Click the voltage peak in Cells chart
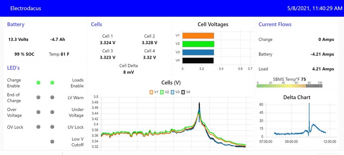Viewport: 344px width, 155px height. pyautogui.click(x=199, y=103)
